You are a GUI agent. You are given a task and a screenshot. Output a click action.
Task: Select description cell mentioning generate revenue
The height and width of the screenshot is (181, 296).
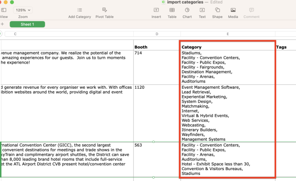pyautogui.click(x=67, y=113)
